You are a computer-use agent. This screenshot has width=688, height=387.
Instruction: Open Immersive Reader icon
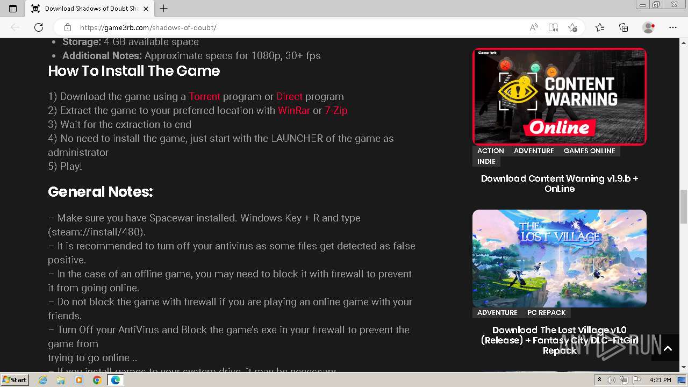[x=553, y=27]
